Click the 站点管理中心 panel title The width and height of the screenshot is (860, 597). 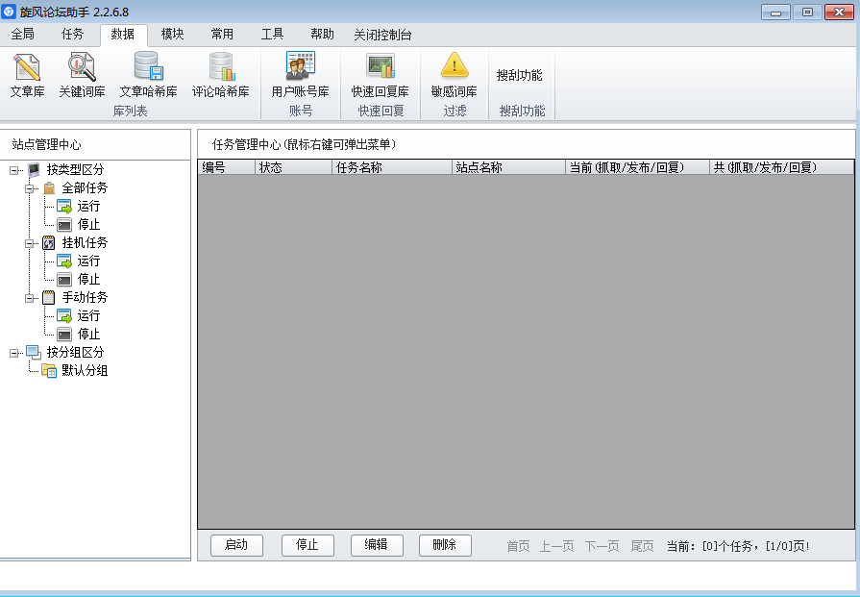[x=47, y=145]
